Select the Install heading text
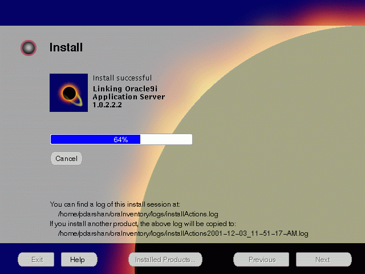 click(66, 47)
